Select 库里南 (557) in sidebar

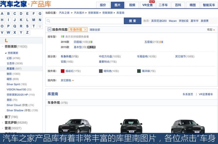[x=14, y=69]
